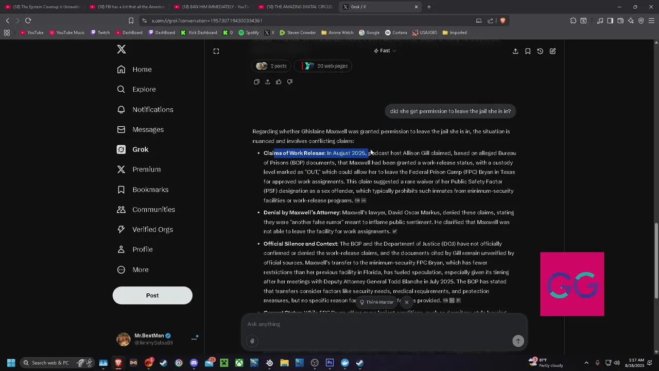Click the X logo in sidebar

tap(122, 49)
